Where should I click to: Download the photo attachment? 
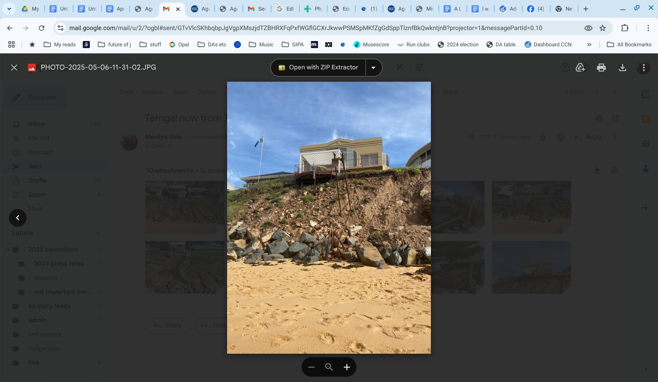click(623, 68)
